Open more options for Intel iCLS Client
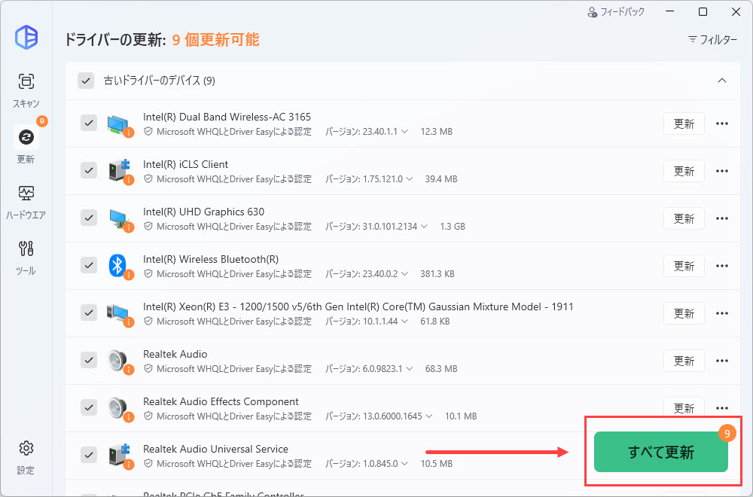 point(722,171)
